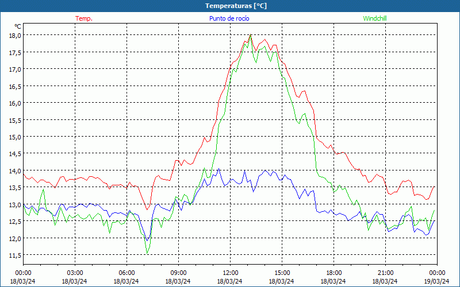The image size is (460, 287).
Task: Click the 09:00 time axis label
Action: (x=178, y=273)
